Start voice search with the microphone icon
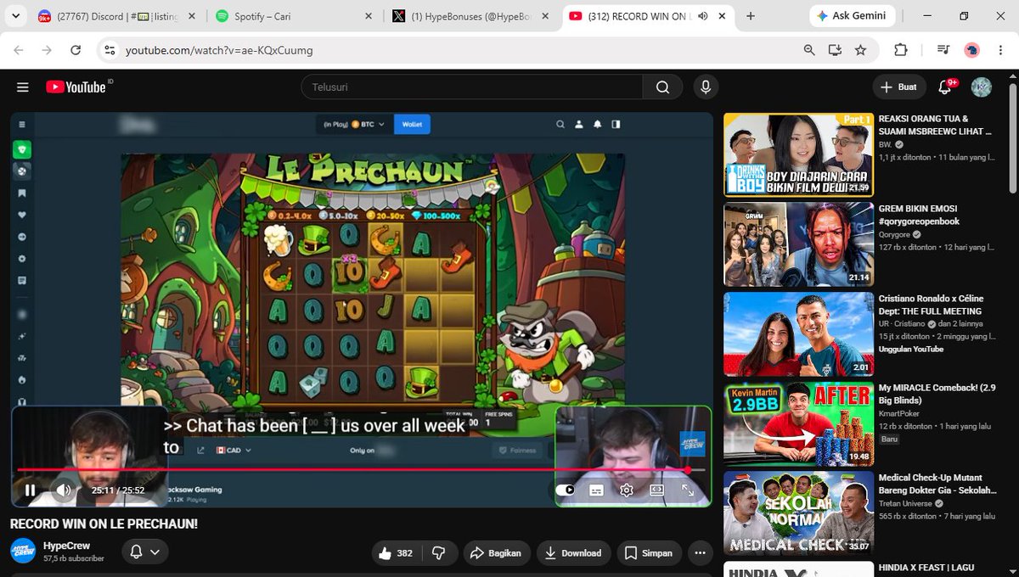Image resolution: width=1019 pixels, height=577 pixels. point(705,87)
